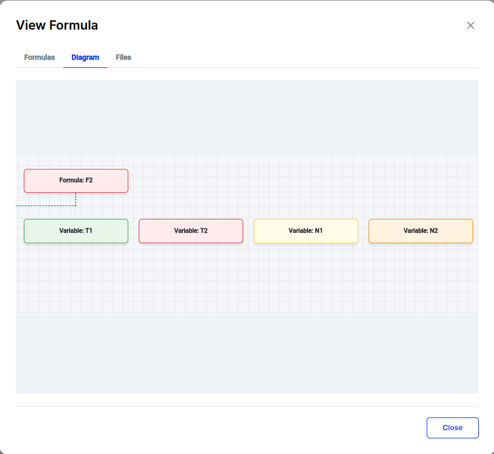Click connector stub above Variable: T2

point(191,212)
